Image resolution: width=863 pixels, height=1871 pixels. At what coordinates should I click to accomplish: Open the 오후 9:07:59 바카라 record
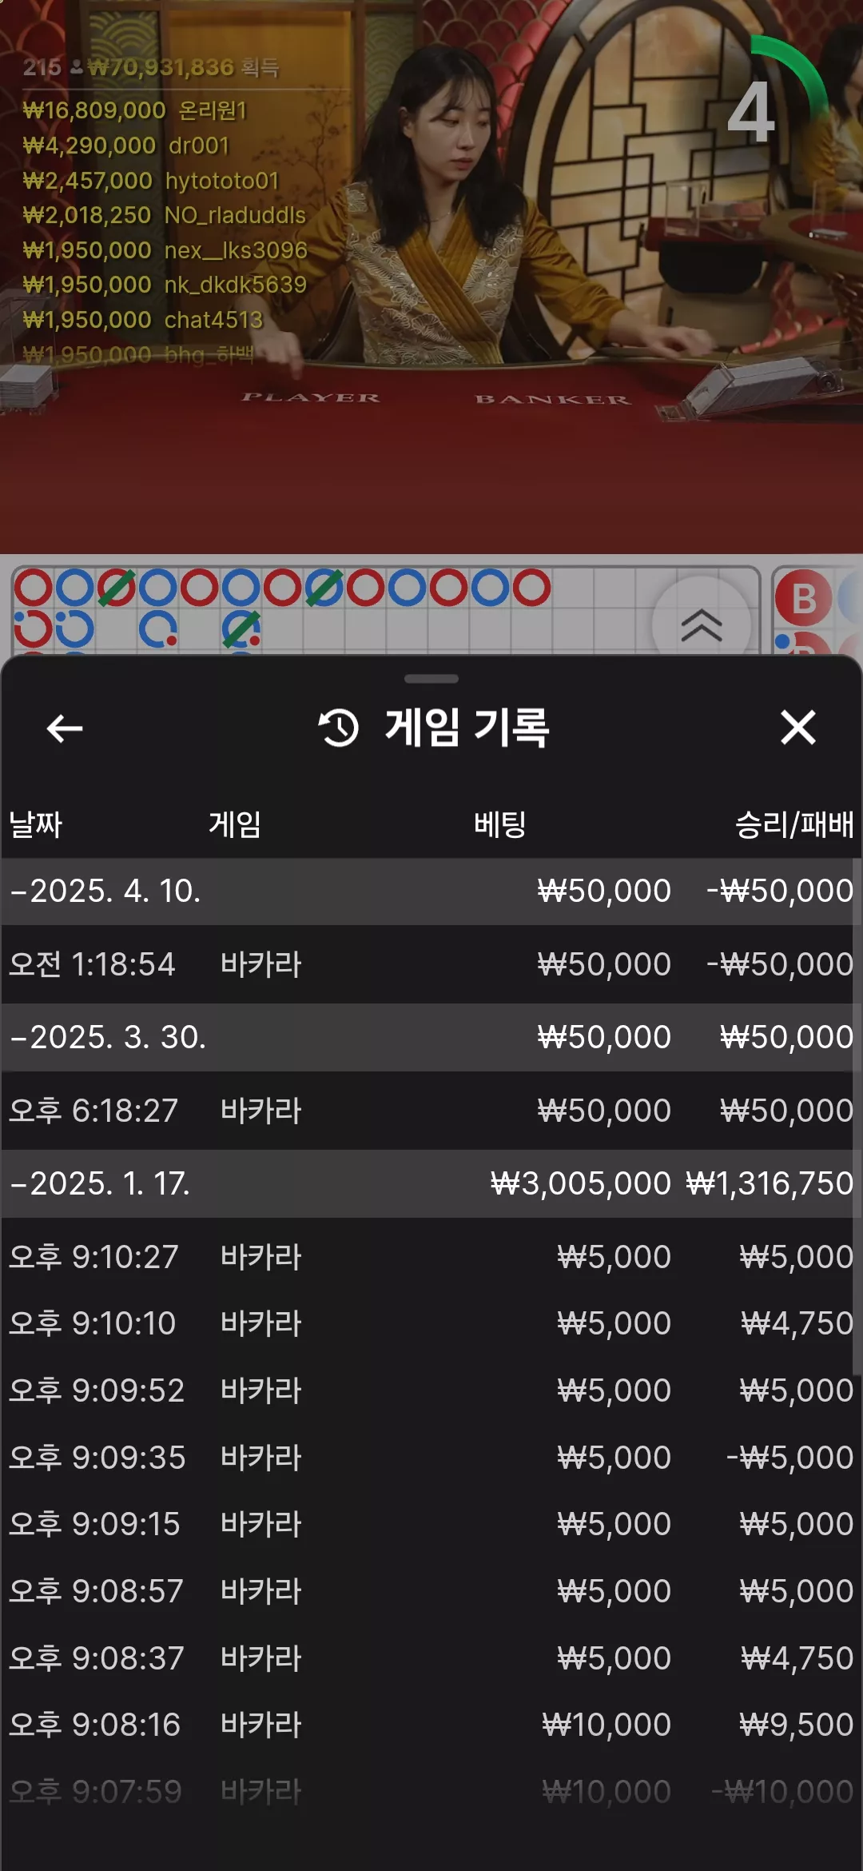point(431,1792)
